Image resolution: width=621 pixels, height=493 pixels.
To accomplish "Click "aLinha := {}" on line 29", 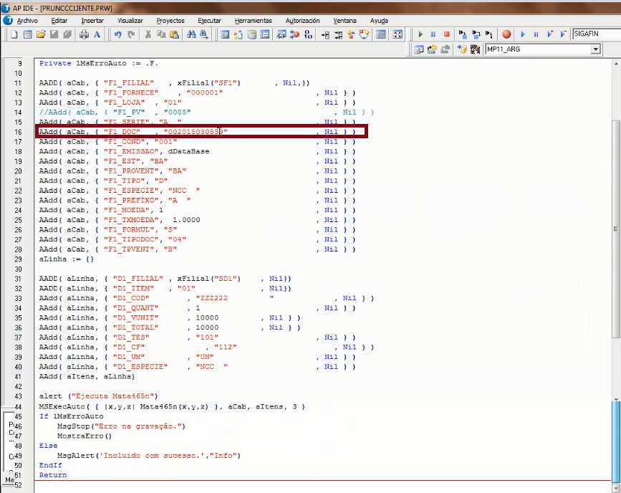I will coord(66,259).
